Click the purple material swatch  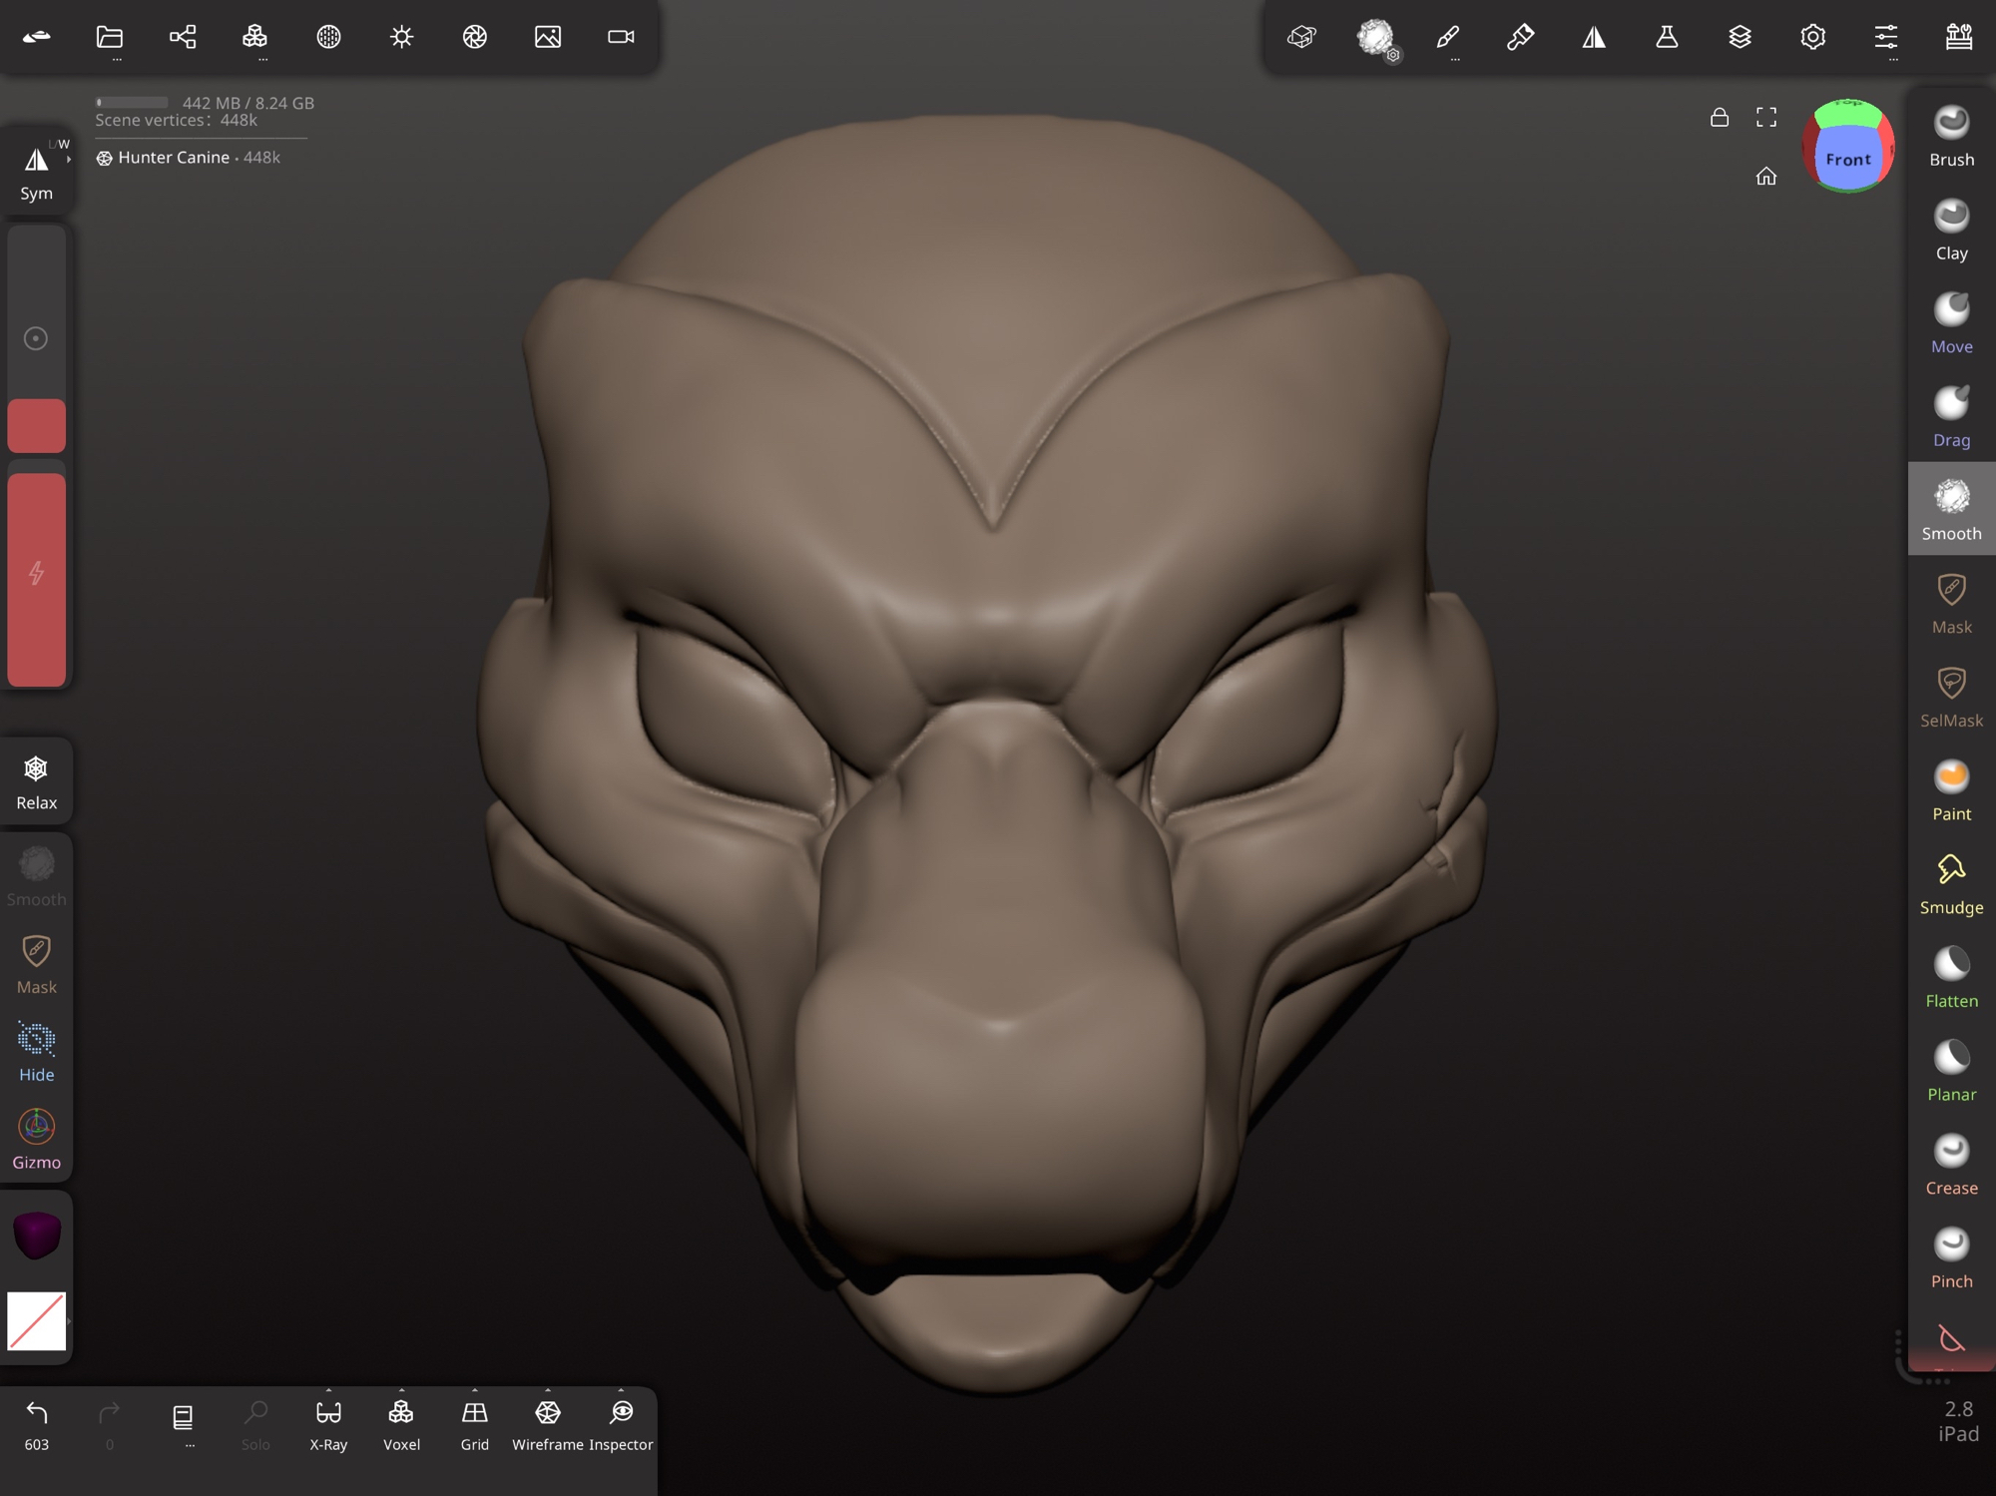click(37, 1235)
